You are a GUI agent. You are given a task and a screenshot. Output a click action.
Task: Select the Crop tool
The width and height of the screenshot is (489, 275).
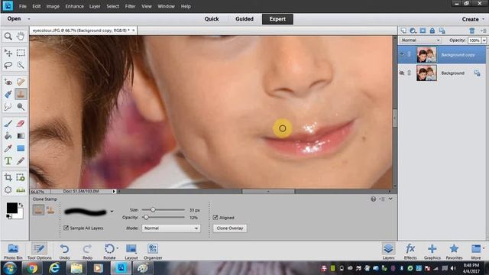point(8,178)
